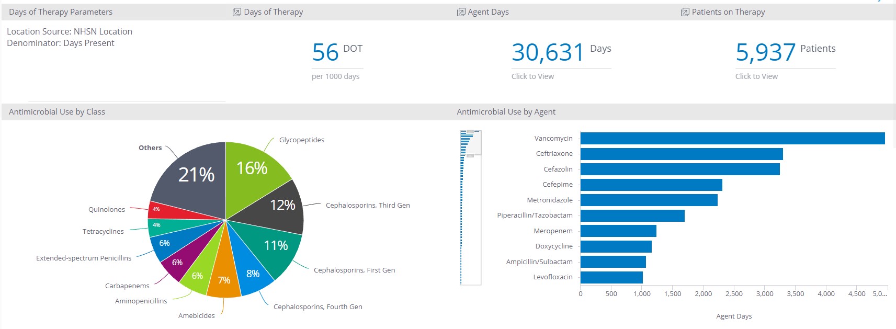Click the Quinolones legend label
Image resolution: width=896 pixels, height=329 pixels.
pyautogui.click(x=107, y=210)
